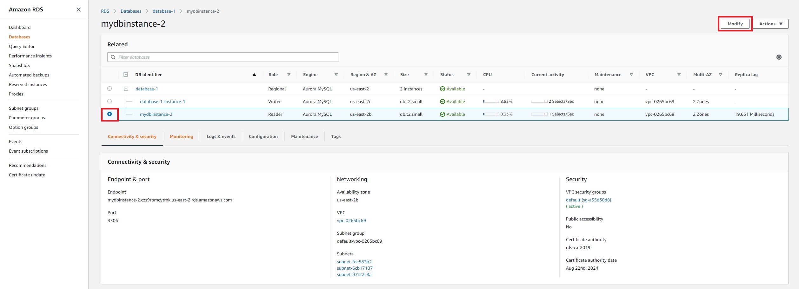Image resolution: width=799 pixels, height=289 pixels.
Task: Open Event subscriptions in sidebar
Action: pyautogui.click(x=28, y=151)
